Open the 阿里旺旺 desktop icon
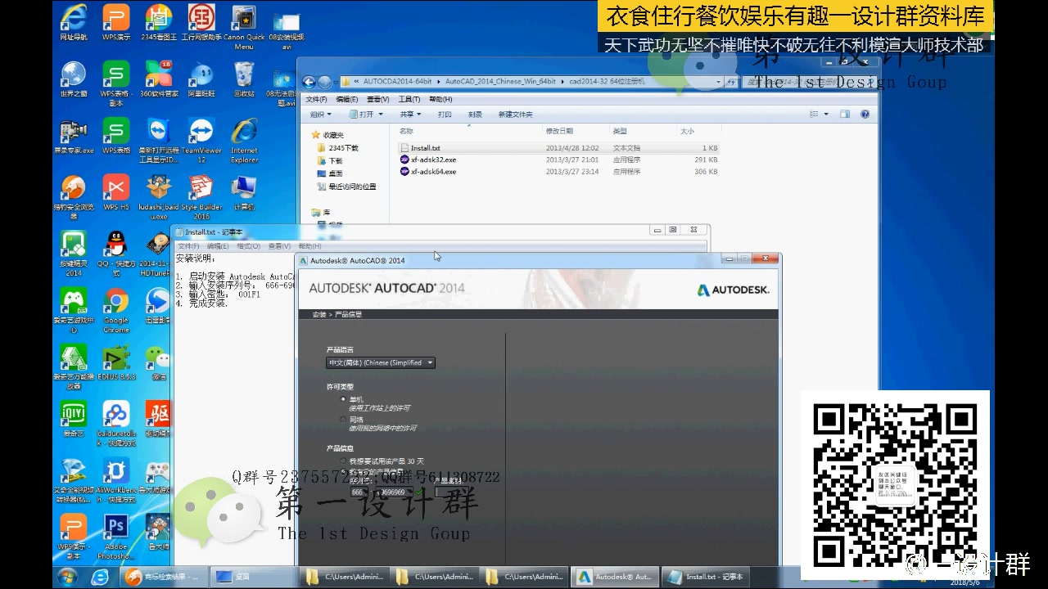The image size is (1048, 589). (201, 79)
